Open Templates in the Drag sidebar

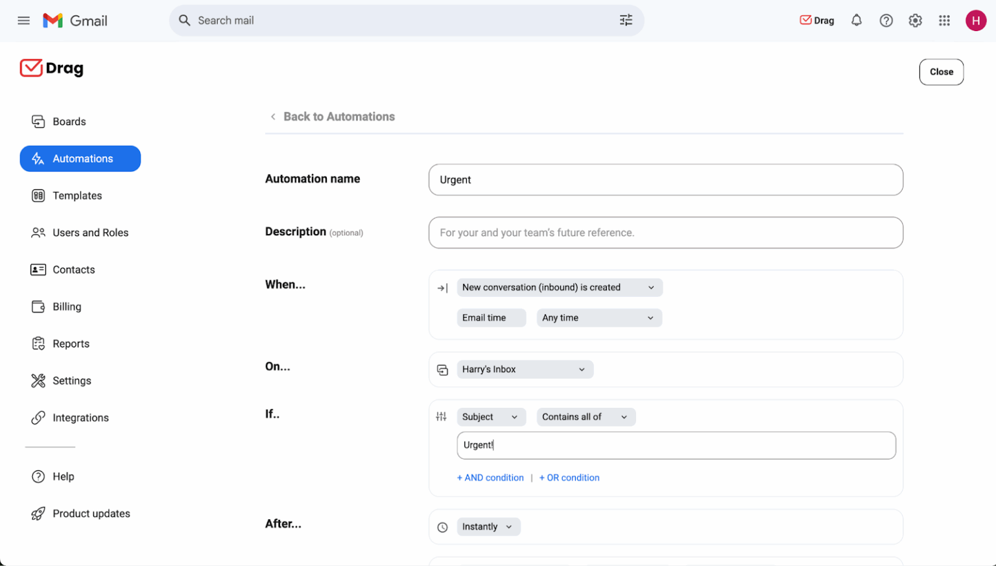pos(77,195)
